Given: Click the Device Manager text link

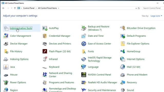Looking at the screenshot, I should (19, 44).
